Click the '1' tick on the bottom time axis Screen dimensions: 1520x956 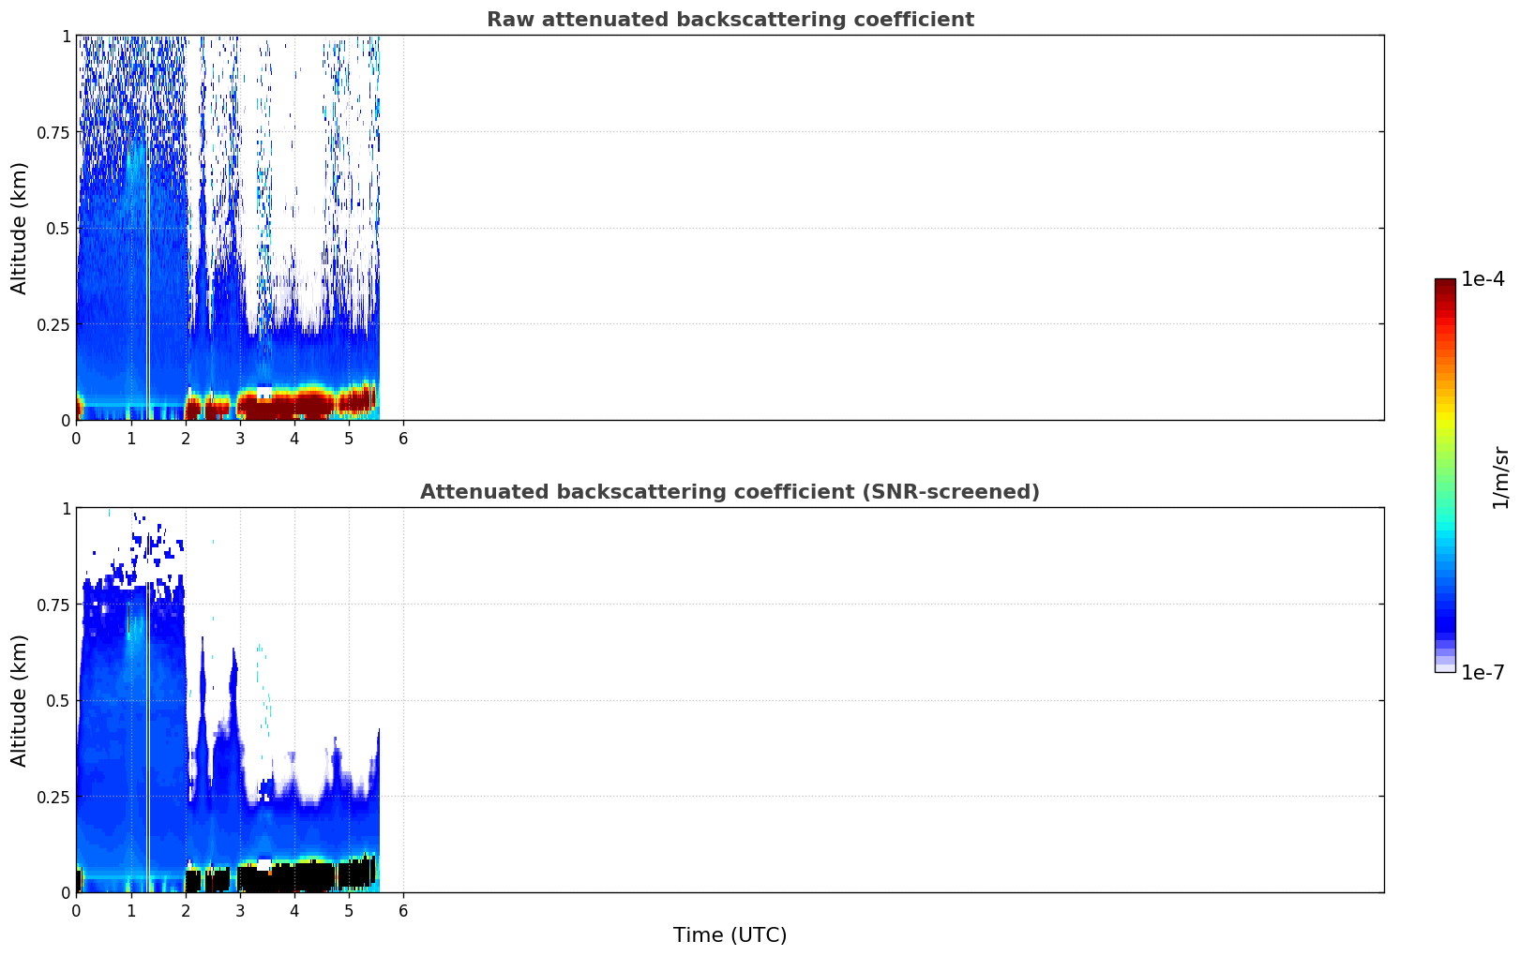pyautogui.click(x=131, y=910)
